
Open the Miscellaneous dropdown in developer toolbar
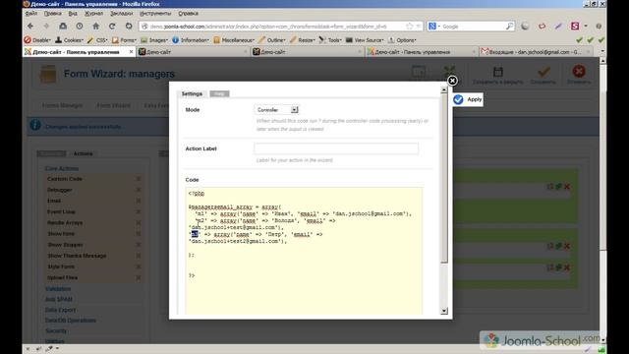coord(234,40)
